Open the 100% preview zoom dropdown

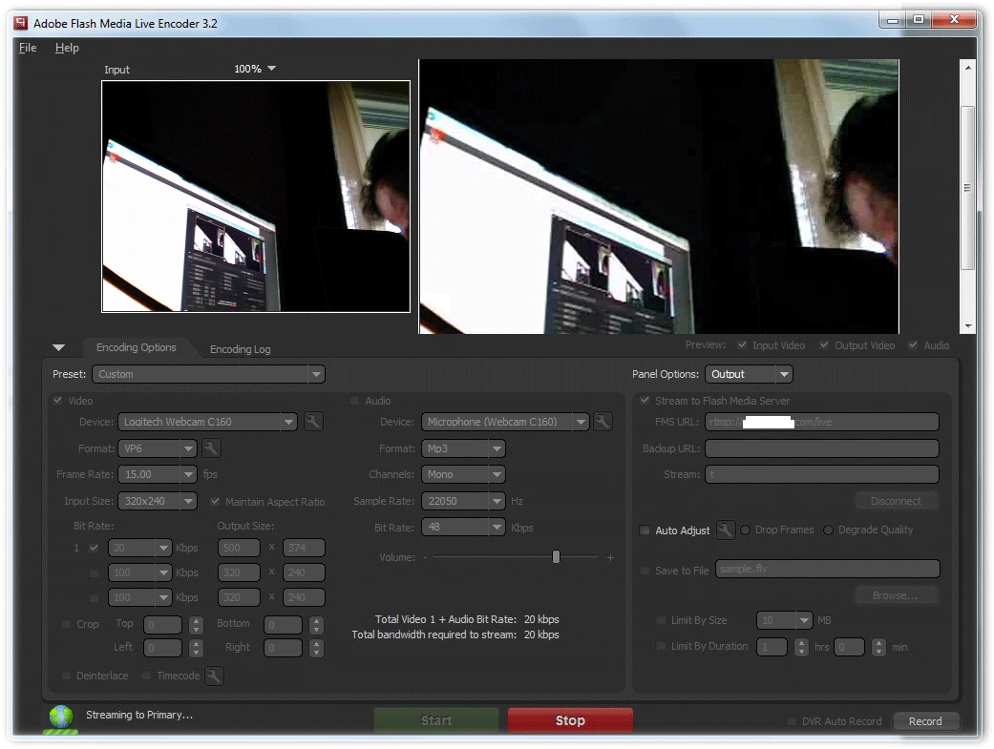click(x=255, y=69)
